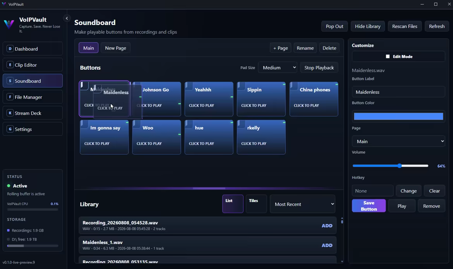
Task: Open Dashboard from the sidebar
Action: (33, 48)
